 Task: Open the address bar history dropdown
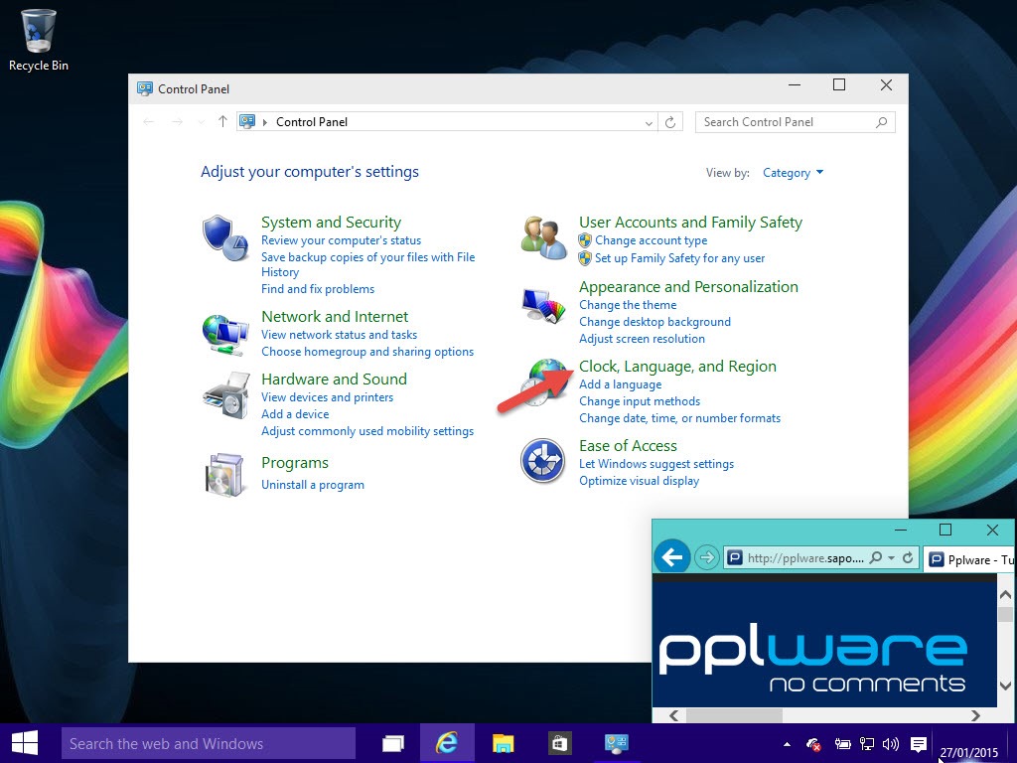coord(649,122)
